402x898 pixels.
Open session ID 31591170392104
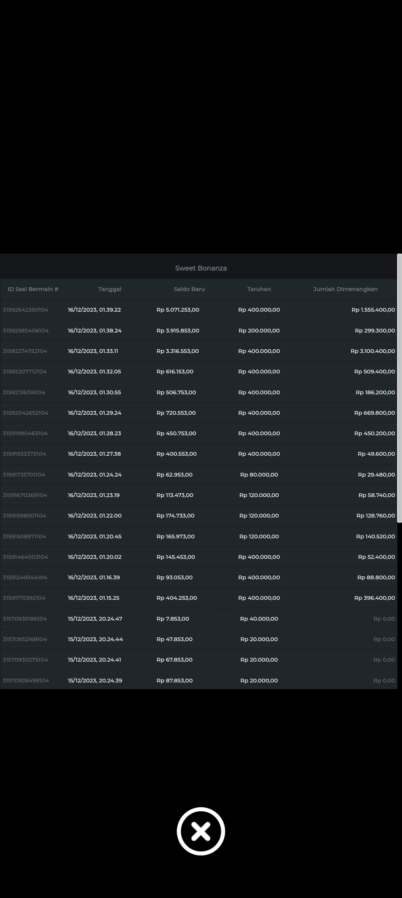click(x=24, y=598)
